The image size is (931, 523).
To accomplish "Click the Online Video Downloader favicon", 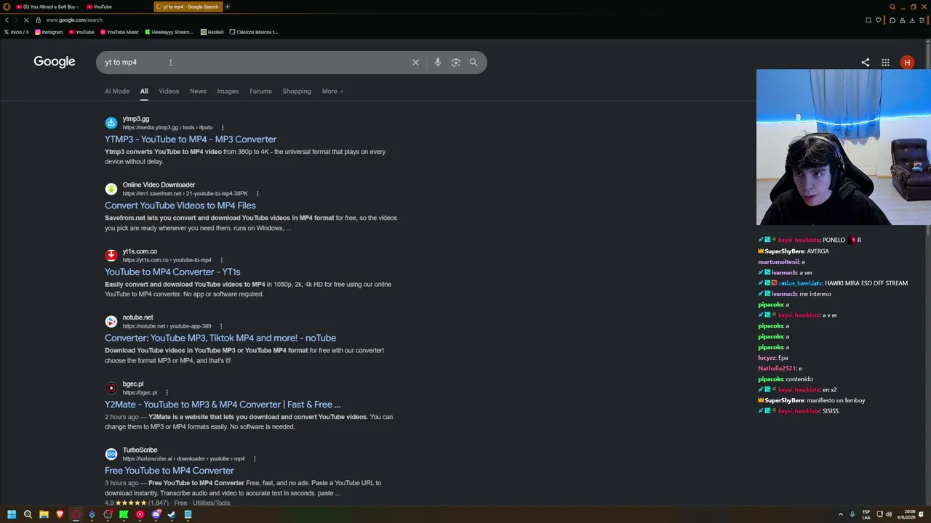I will [x=111, y=189].
